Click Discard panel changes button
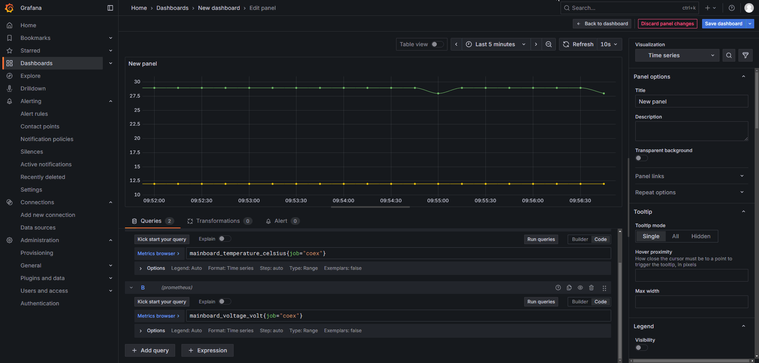 click(x=667, y=24)
